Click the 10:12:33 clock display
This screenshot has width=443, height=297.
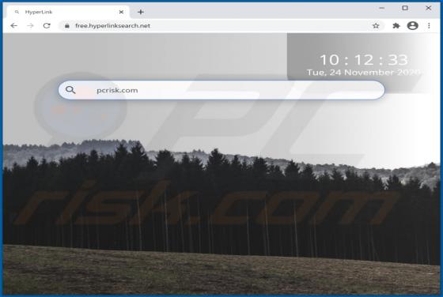[x=364, y=60]
